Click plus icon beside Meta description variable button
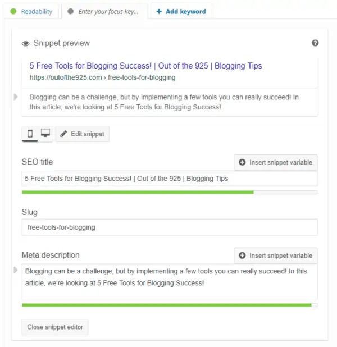This screenshot has height=347, width=337. click(x=242, y=255)
